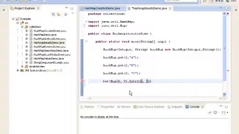
Task: Collapse the src folder node
Action: (x=18, y=23)
